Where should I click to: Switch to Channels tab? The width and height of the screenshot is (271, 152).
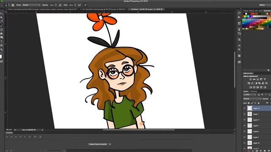[254, 91]
